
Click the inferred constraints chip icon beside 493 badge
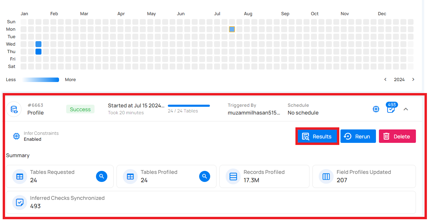[x=376, y=109]
